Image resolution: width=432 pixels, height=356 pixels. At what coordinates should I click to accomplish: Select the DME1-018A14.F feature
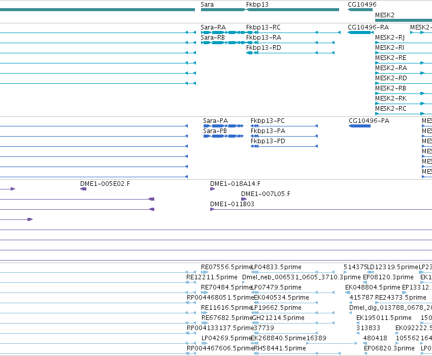[x=212, y=189]
